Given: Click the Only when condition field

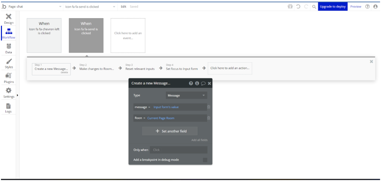Looking at the screenshot, I should pos(178,150).
